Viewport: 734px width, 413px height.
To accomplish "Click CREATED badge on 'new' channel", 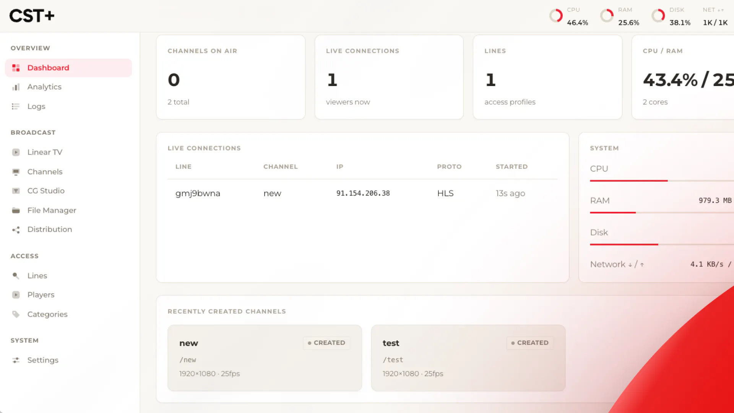I will coord(326,343).
